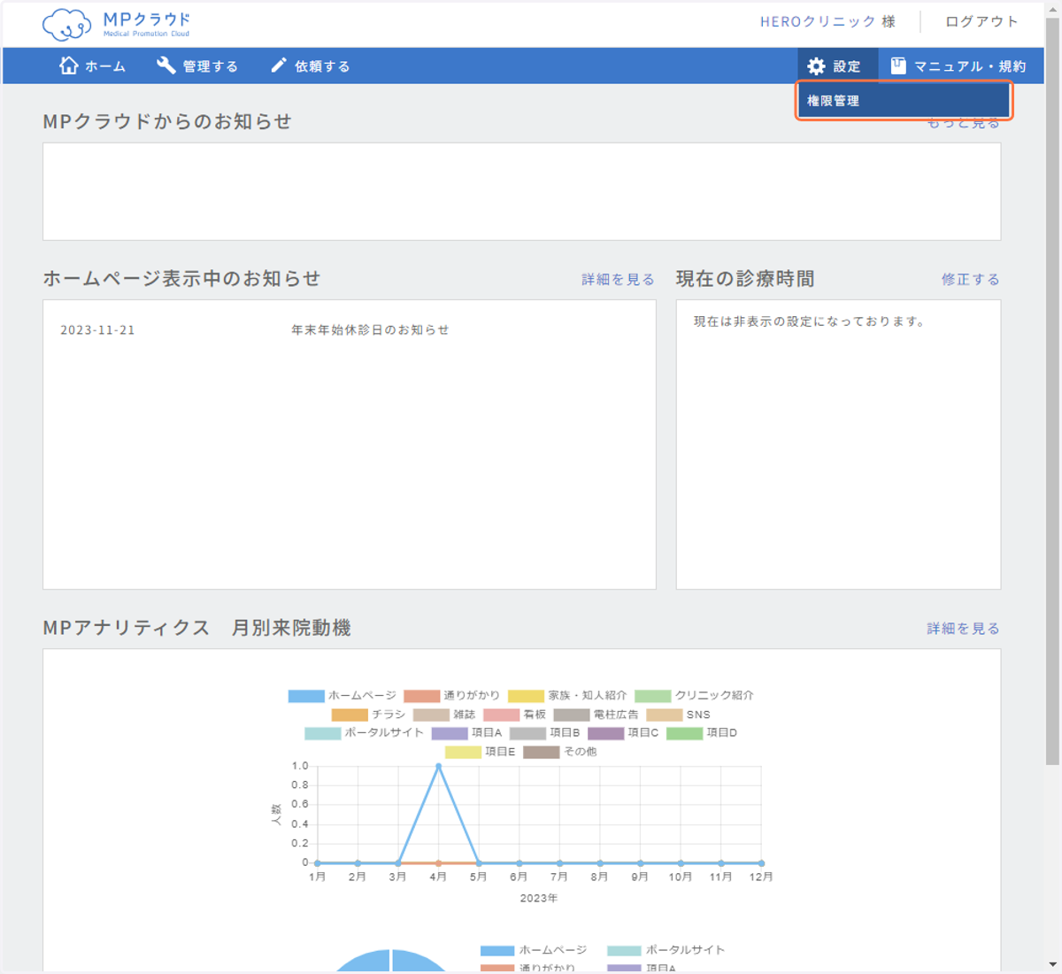Toggle クリニック紹介 legend swatch
The height and width of the screenshot is (974, 1062).
click(x=653, y=696)
